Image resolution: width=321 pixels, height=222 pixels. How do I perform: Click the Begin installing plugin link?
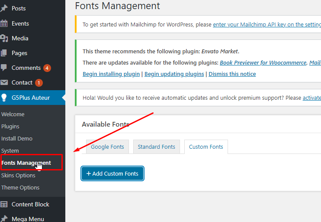point(111,74)
